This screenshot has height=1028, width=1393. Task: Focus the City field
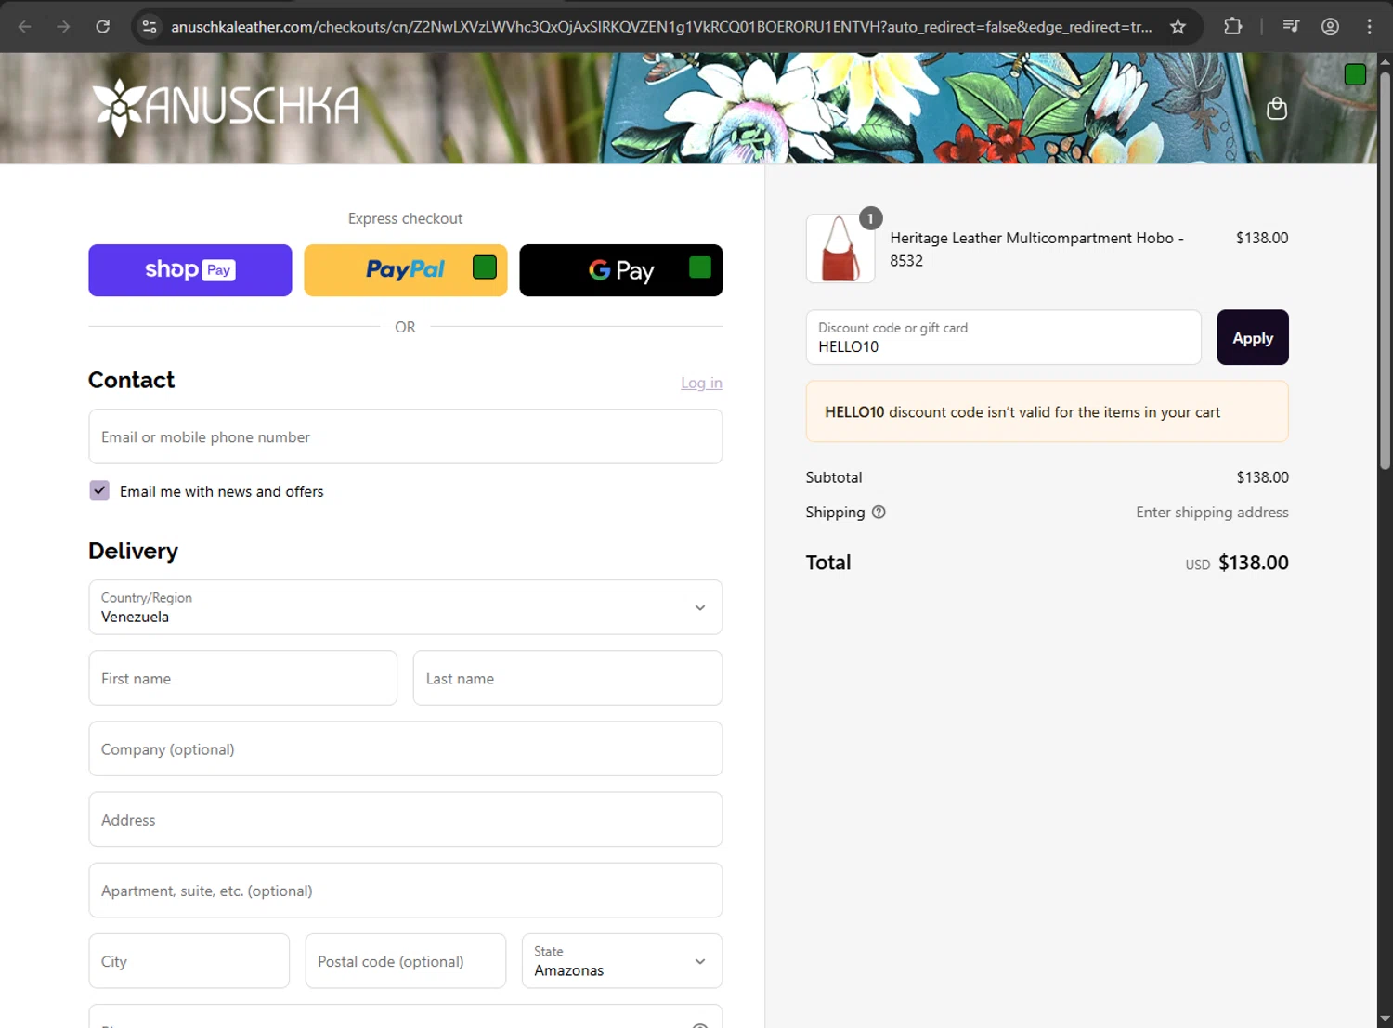click(189, 961)
